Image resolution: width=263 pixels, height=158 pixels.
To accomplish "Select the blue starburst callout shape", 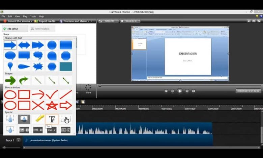I will 38,66.
